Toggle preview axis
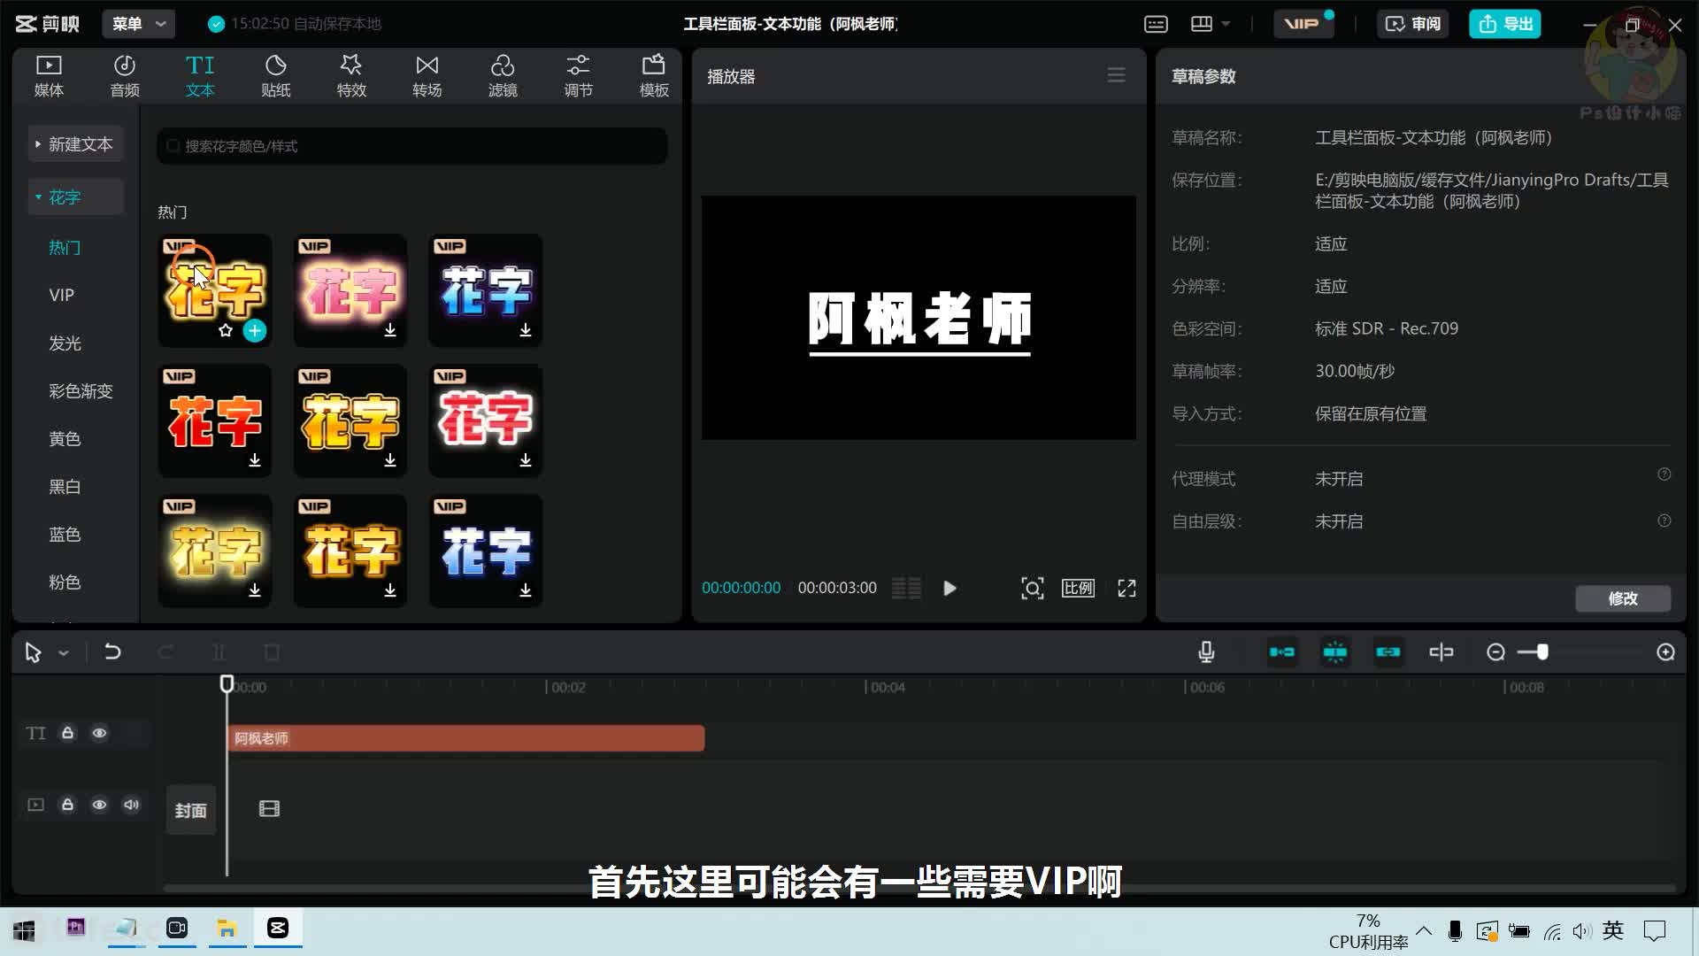1699x956 pixels. pyautogui.click(x=1441, y=652)
